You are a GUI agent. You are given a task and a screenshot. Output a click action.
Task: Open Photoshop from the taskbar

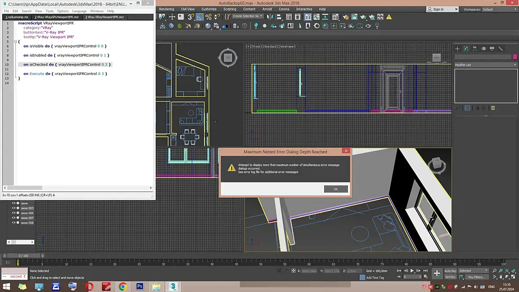140,286
